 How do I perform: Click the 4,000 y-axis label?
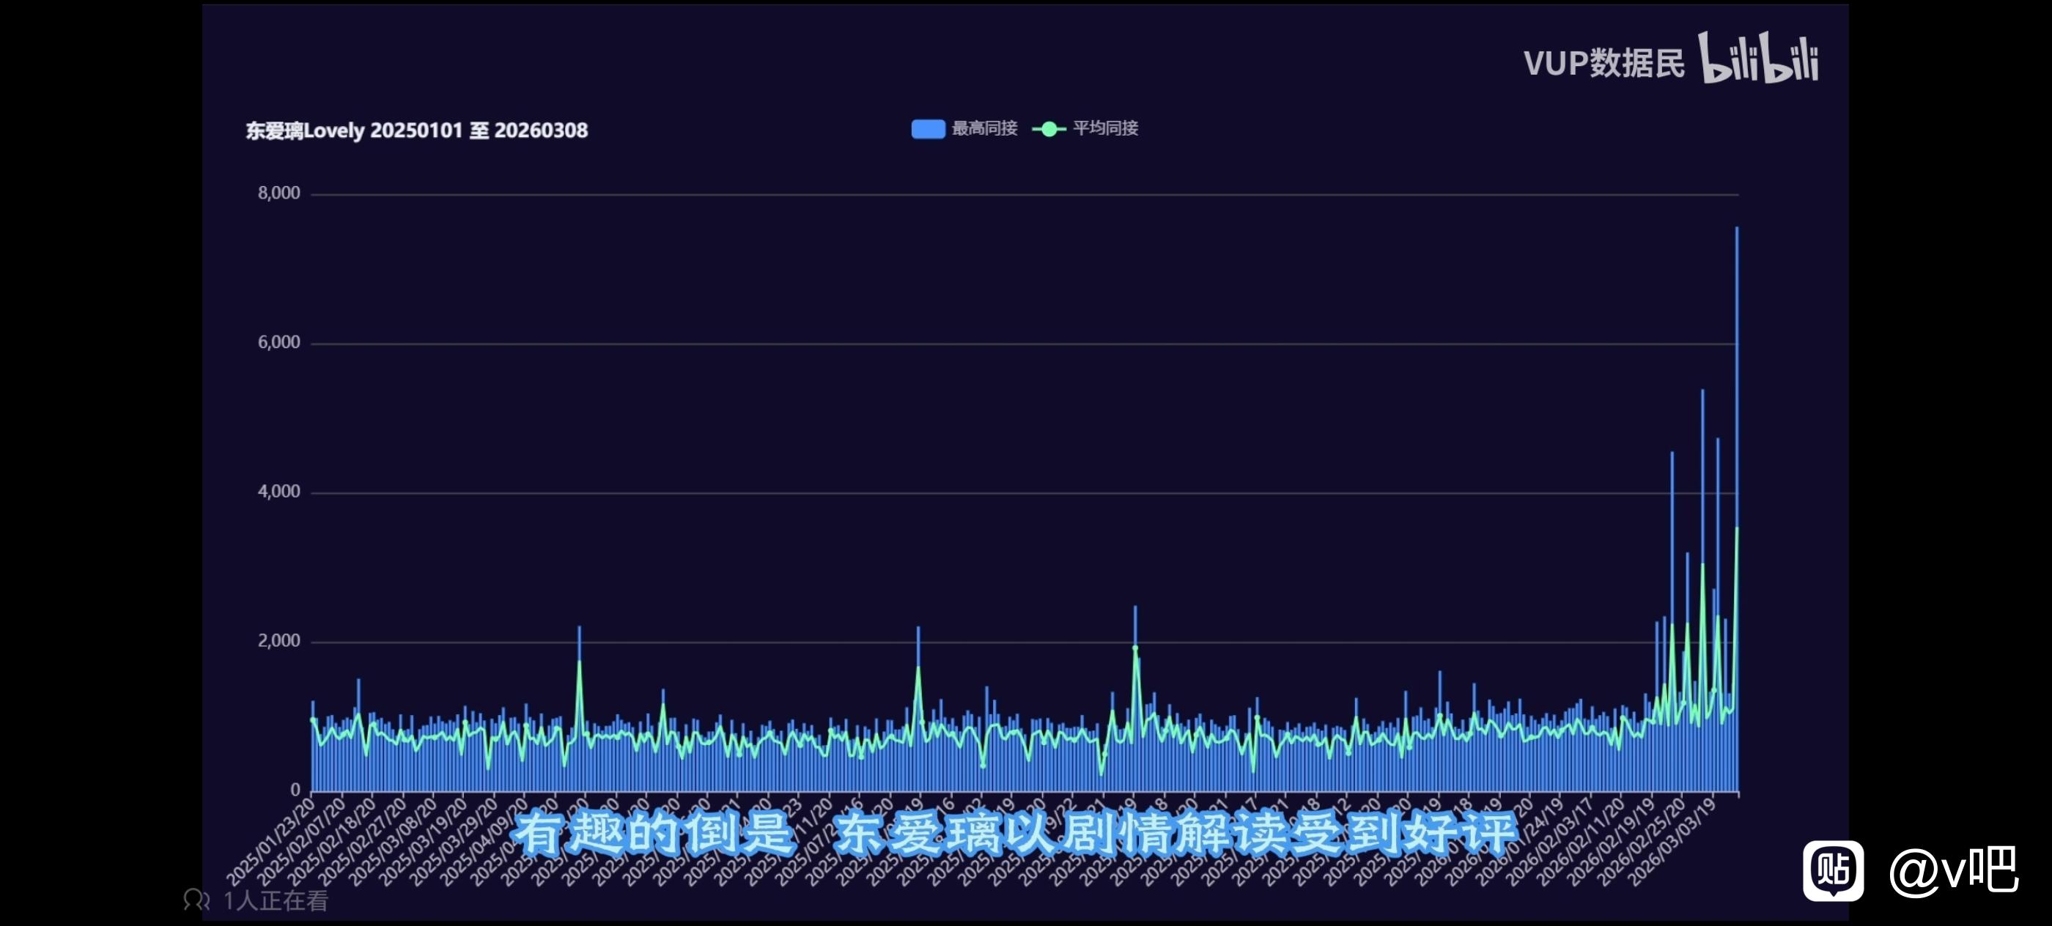[278, 492]
